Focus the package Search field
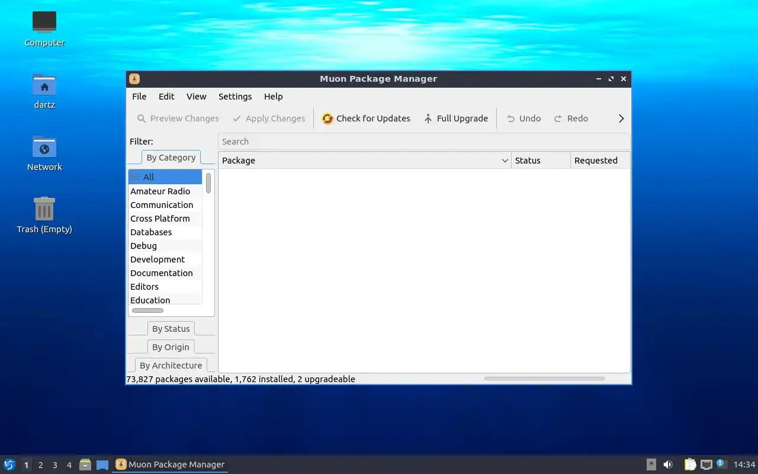 pos(424,142)
